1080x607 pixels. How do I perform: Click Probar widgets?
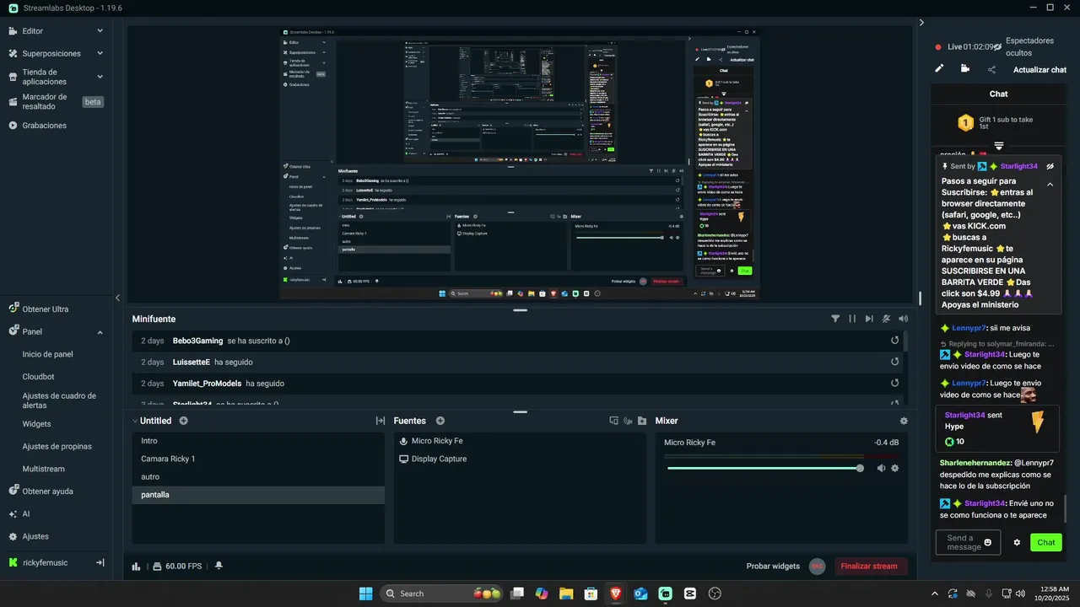pos(773,566)
